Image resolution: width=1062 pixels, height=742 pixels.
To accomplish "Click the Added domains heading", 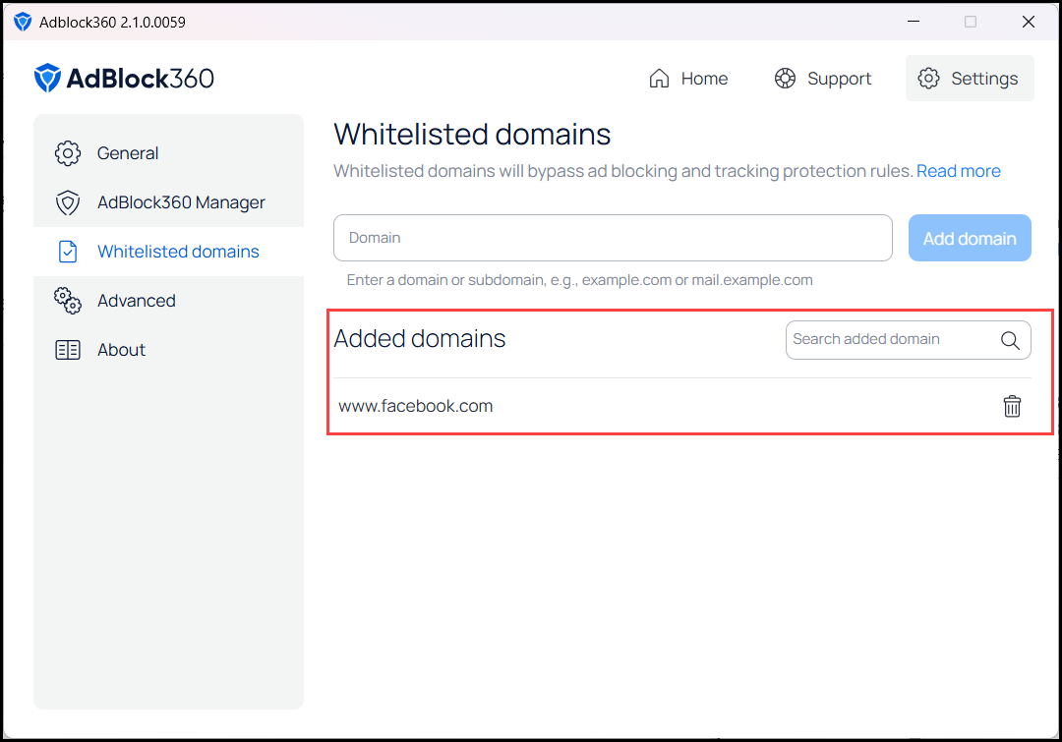I will coord(420,338).
